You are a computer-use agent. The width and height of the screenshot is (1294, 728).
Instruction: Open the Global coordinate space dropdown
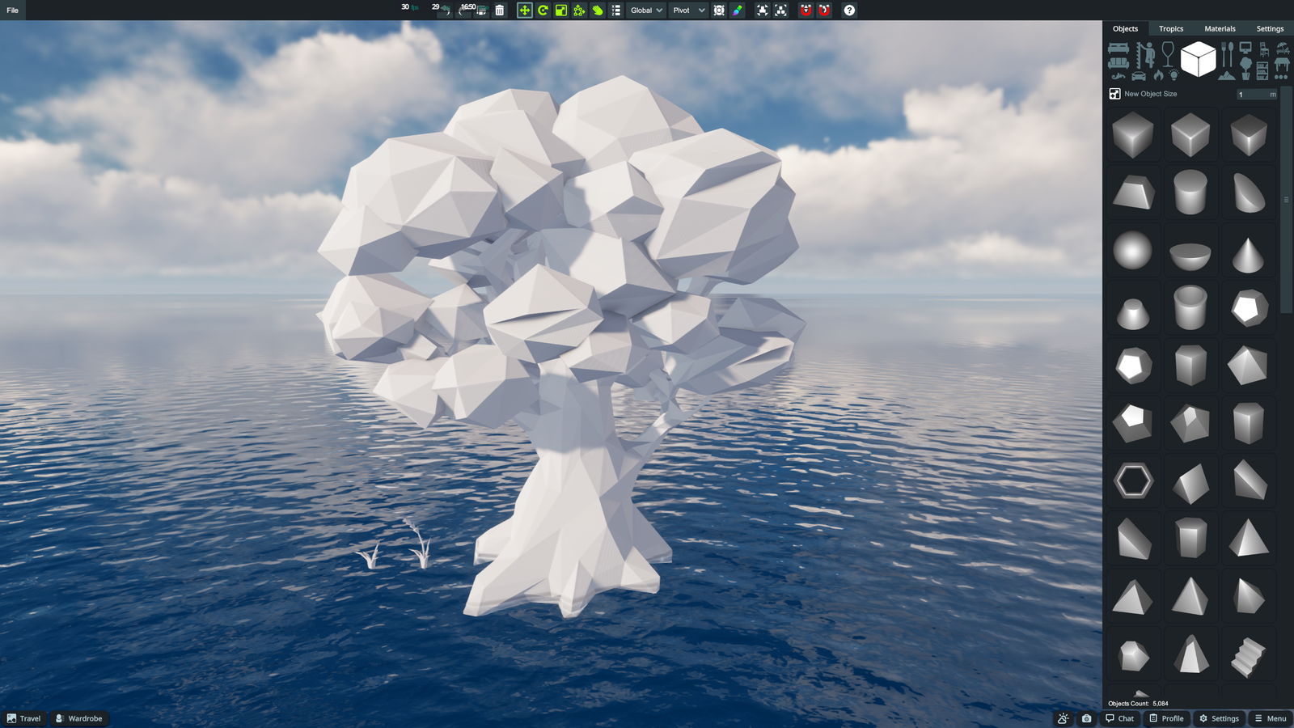coord(646,11)
